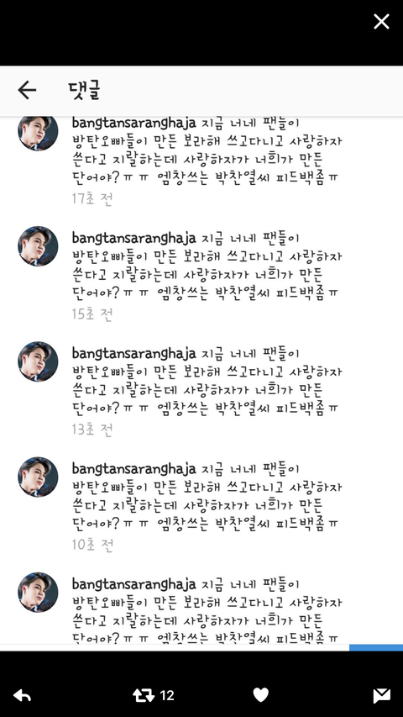Open profile picture of the 13초 전 comment
The image size is (403, 717).
[x=38, y=361]
